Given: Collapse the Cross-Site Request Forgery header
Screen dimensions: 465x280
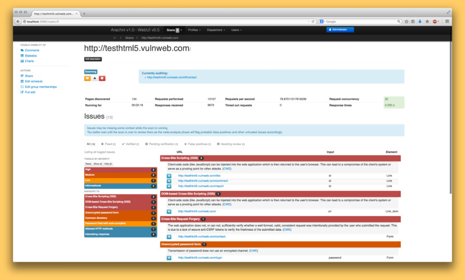Looking at the screenshot, I should point(280,219).
